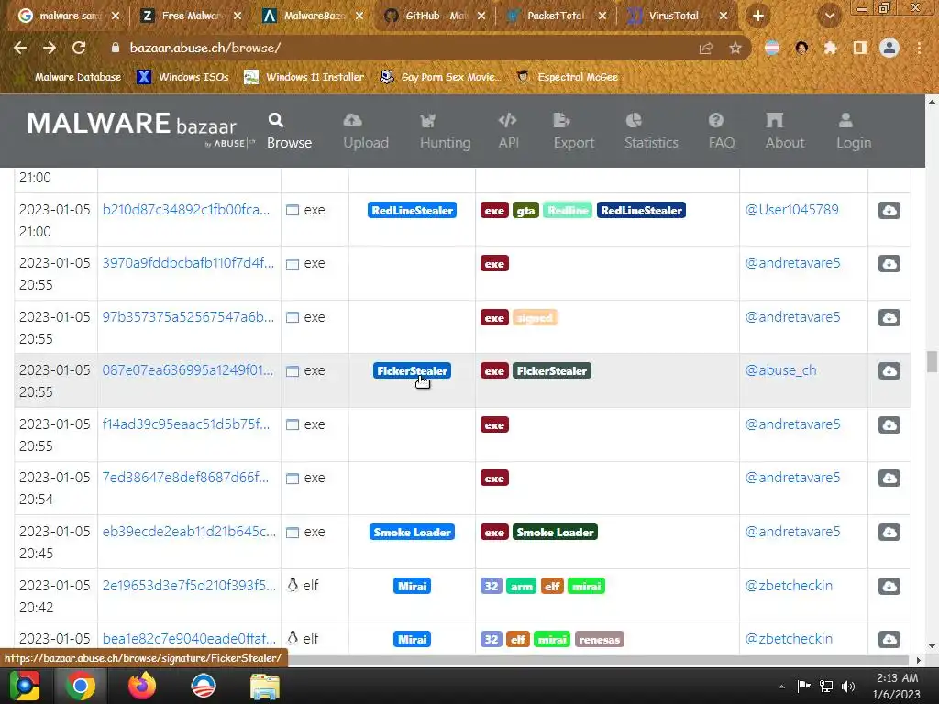Open the Chrome side panel
The width and height of the screenshot is (939, 704).
(860, 48)
